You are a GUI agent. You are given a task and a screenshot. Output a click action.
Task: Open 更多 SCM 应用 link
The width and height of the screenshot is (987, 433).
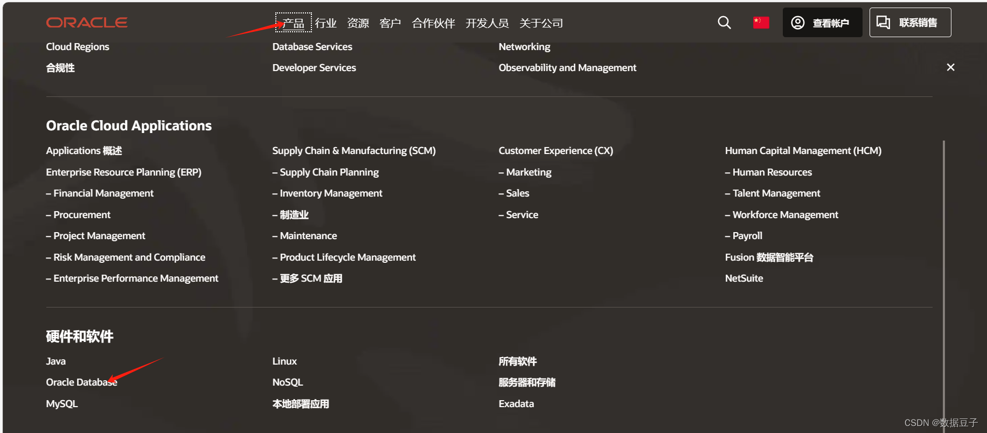(x=307, y=278)
